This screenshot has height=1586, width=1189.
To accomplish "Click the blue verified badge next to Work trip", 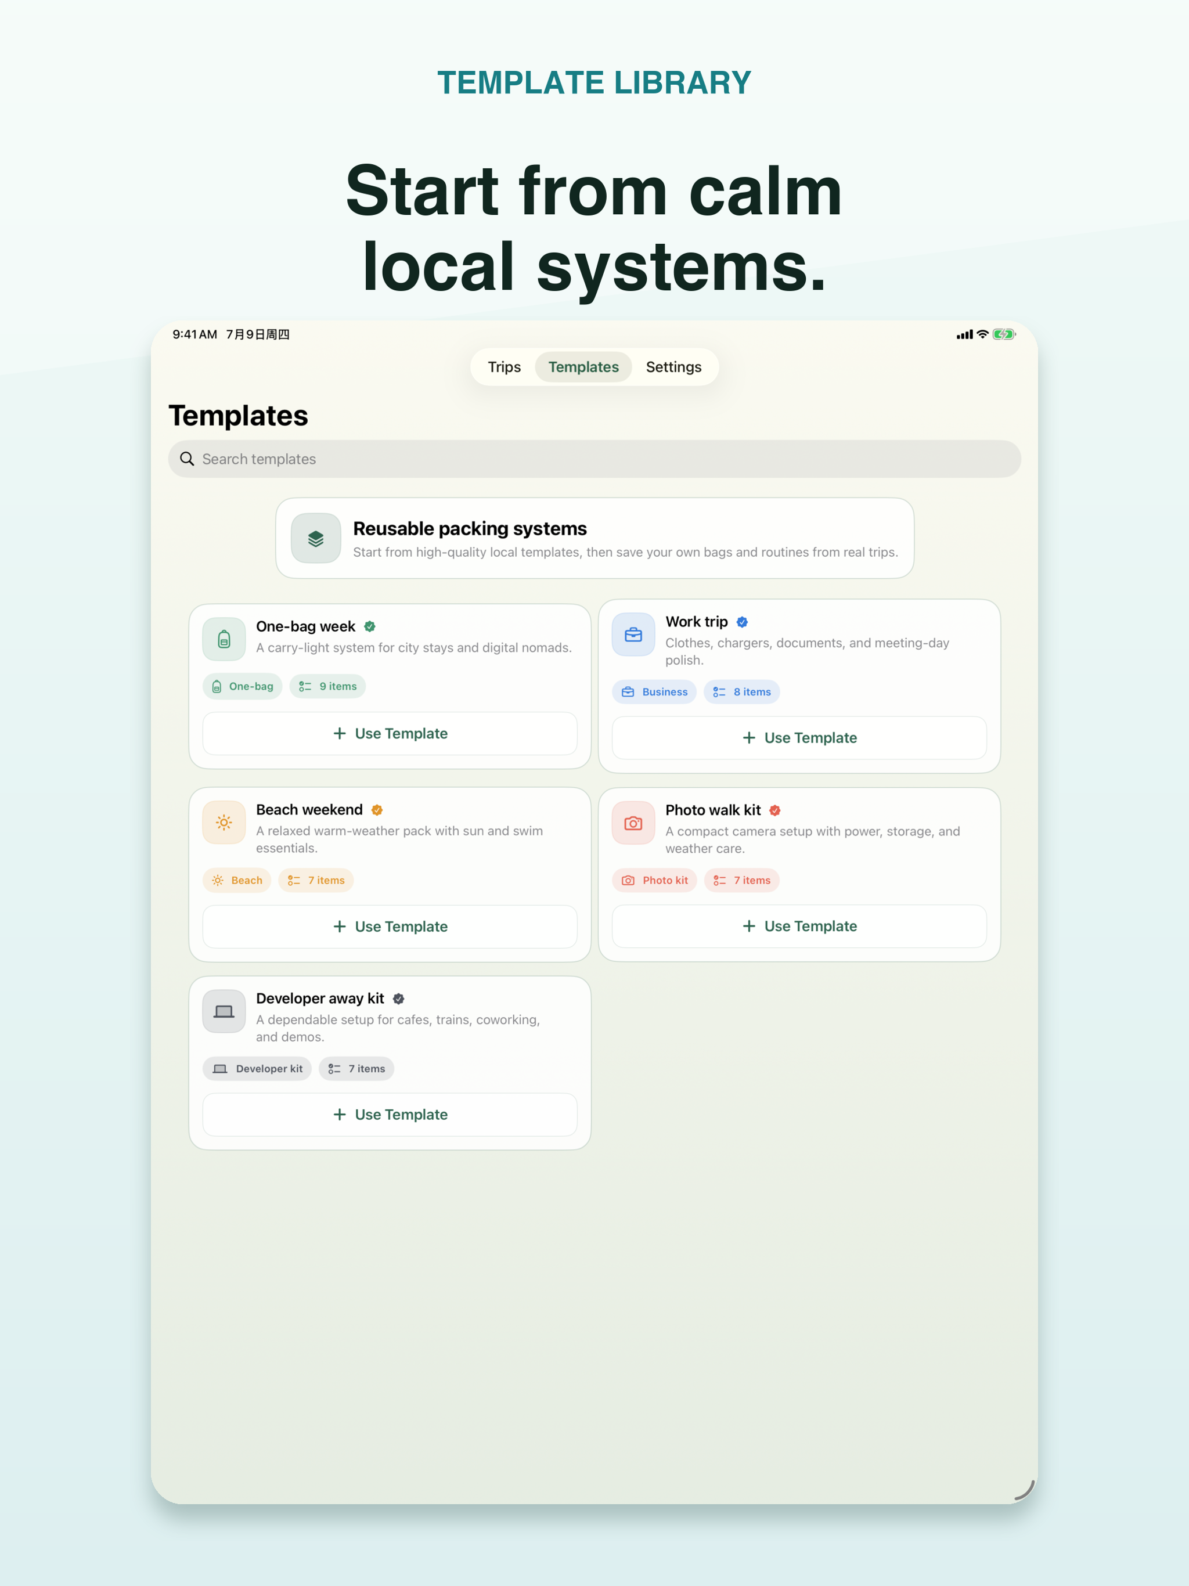I will 742,622.
